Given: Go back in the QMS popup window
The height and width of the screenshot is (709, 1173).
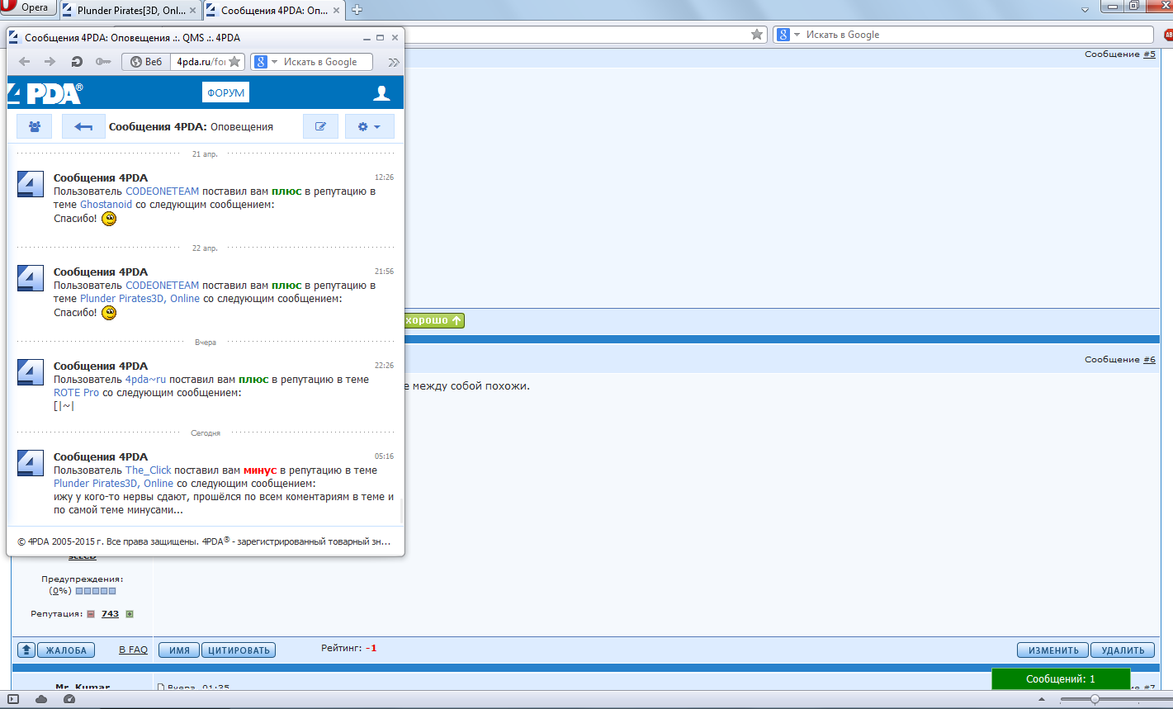Looking at the screenshot, I should point(24,62).
